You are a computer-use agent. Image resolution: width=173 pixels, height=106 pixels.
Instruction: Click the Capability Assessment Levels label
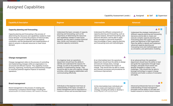click(117, 16)
